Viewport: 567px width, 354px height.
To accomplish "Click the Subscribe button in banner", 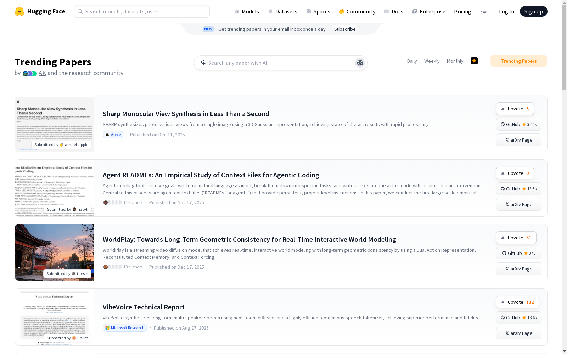I will (344, 29).
